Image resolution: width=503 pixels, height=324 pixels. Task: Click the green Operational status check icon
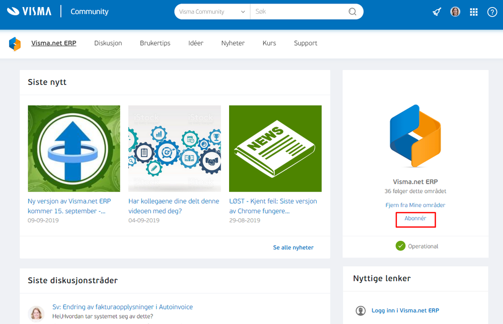coord(400,246)
